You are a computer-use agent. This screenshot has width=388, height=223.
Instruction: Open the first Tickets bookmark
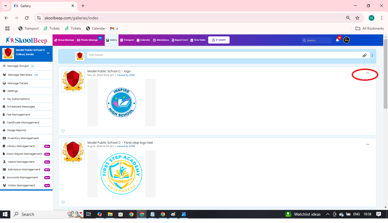pos(51,28)
